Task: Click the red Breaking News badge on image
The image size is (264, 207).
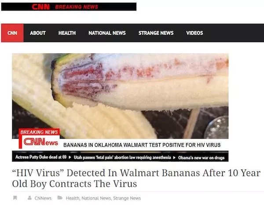Action: pos(39,132)
